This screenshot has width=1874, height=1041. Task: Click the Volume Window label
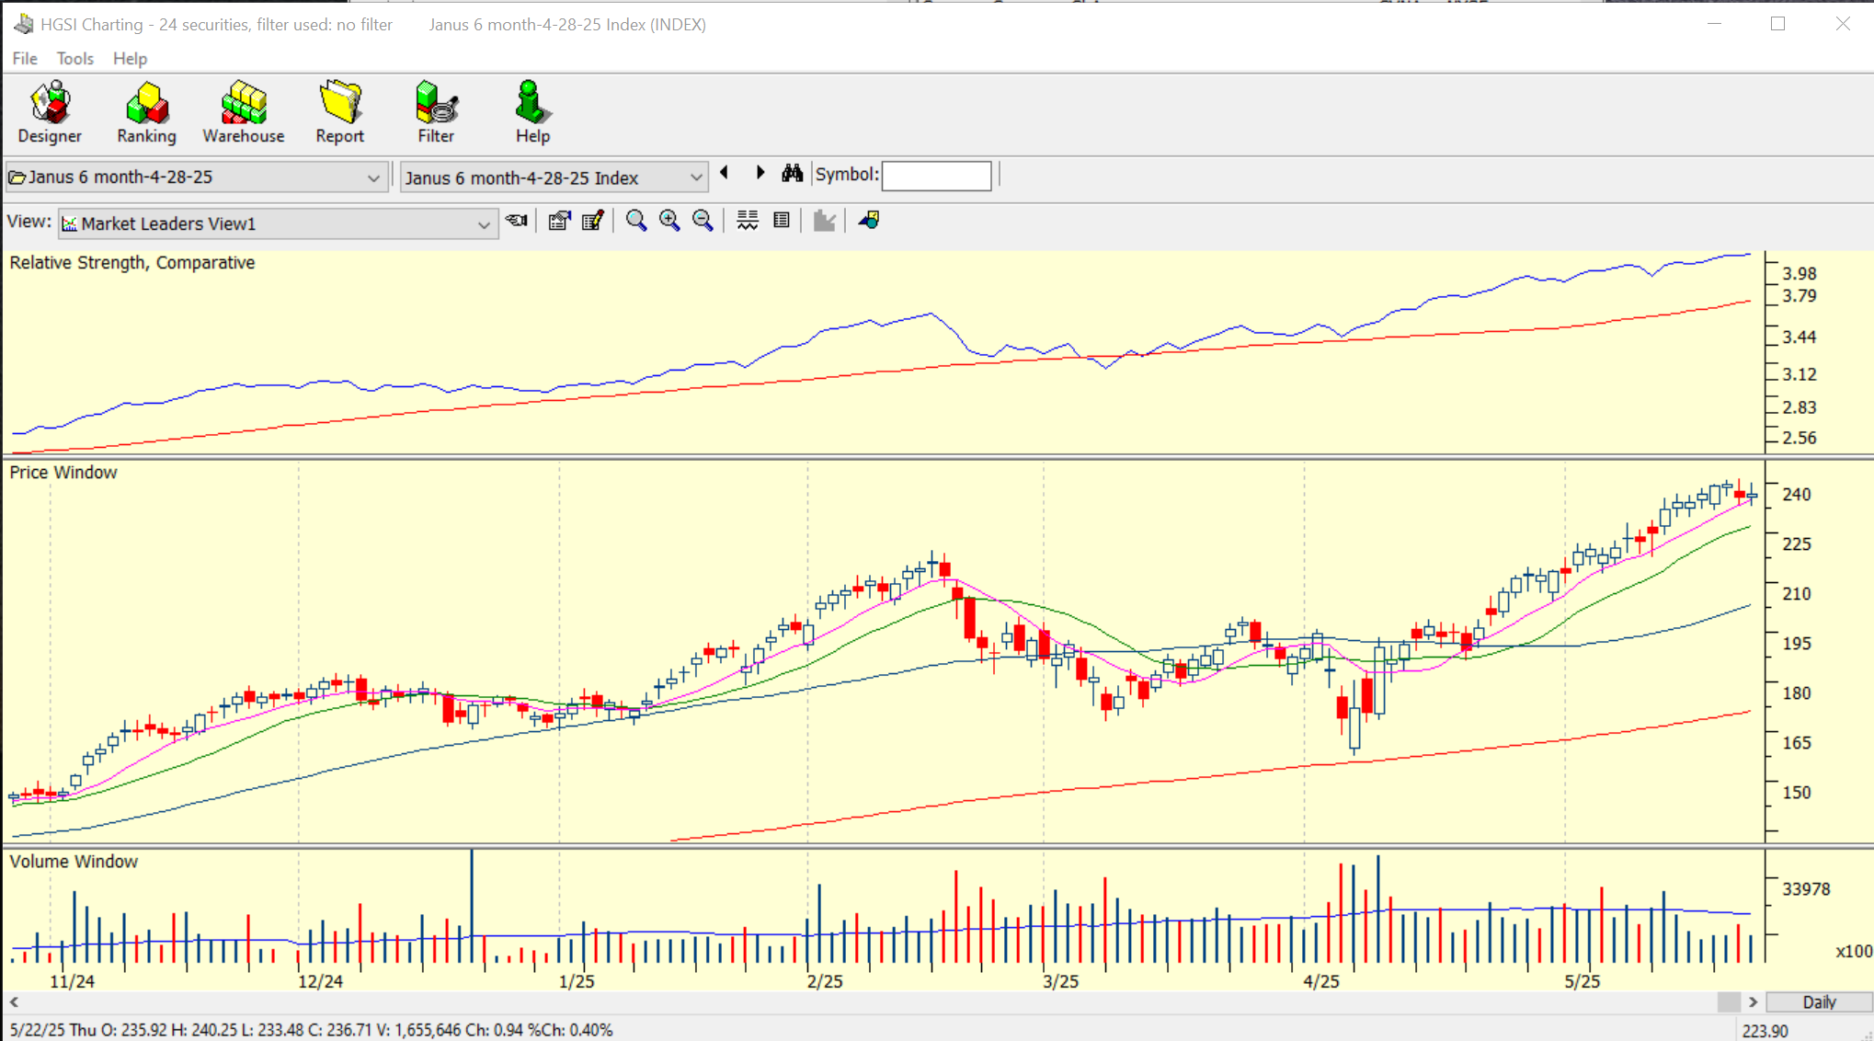[x=74, y=862]
